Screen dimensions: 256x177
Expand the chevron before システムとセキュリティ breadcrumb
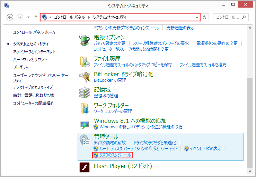(89, 17)
